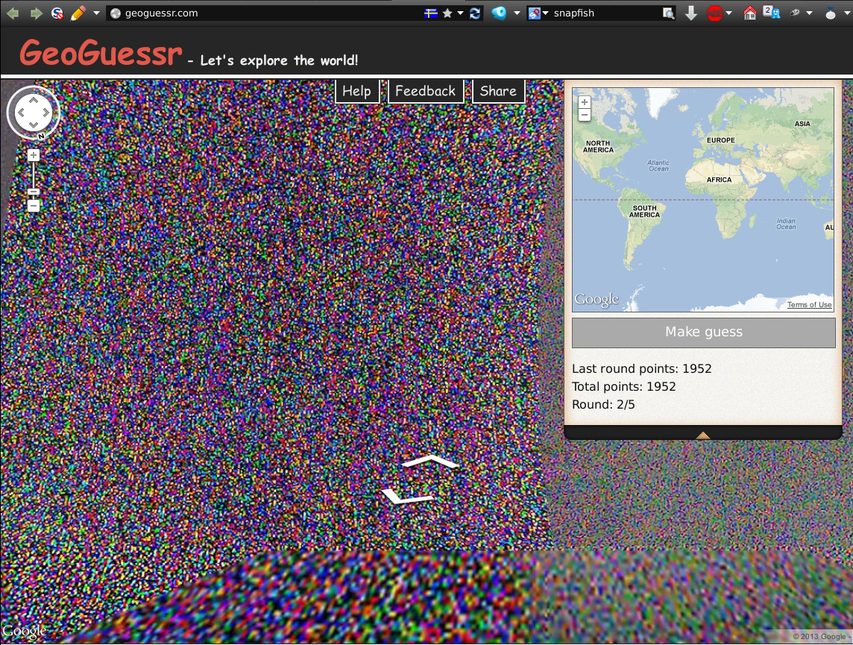Open dropdown beside the flask icon

coord(848,13)
